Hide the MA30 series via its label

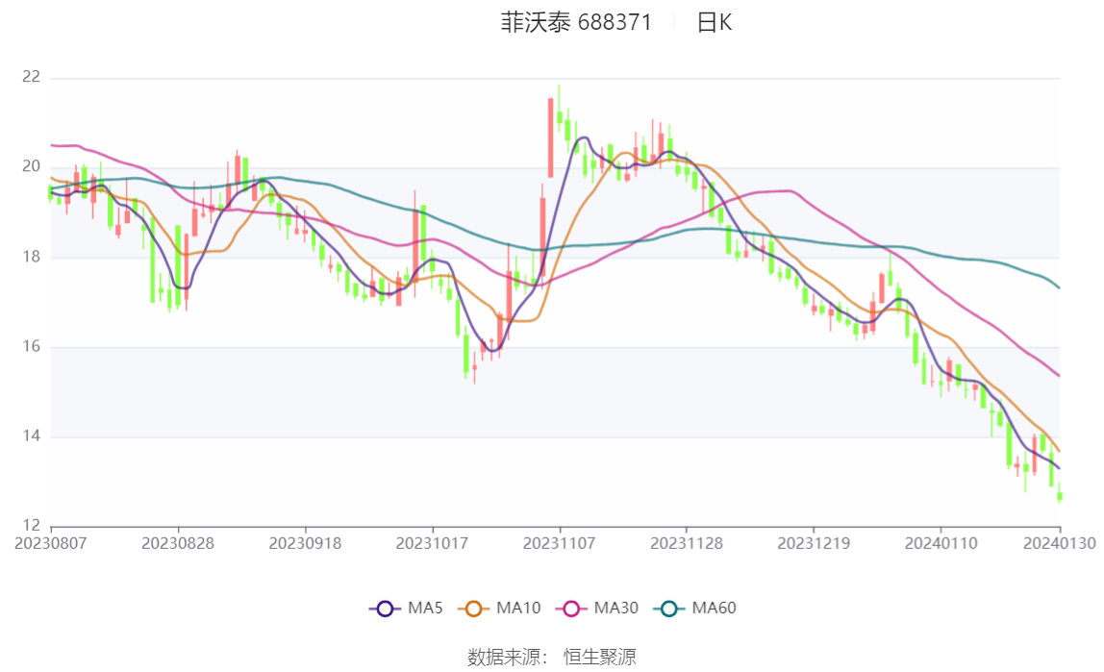[x=616, y=608]
